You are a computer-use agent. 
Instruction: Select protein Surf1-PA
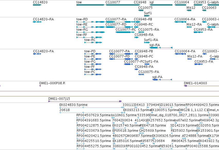coord(147,64)
